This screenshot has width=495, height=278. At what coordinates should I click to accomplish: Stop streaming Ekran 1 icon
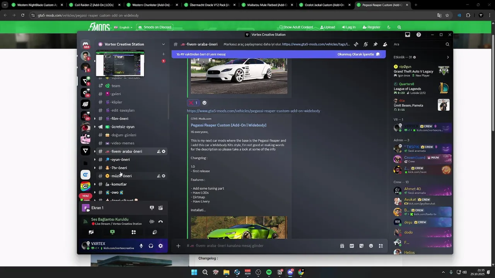152,208
